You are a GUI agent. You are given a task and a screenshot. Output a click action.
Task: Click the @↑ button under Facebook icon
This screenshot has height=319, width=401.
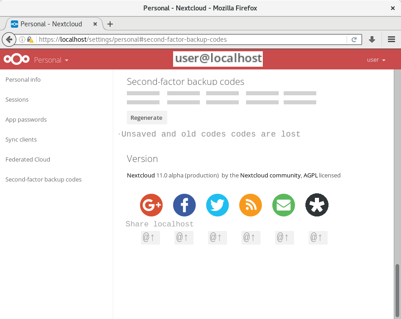point(184,238)
